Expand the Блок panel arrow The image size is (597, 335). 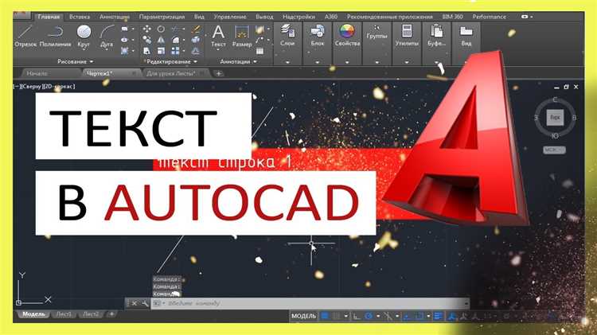317,62
